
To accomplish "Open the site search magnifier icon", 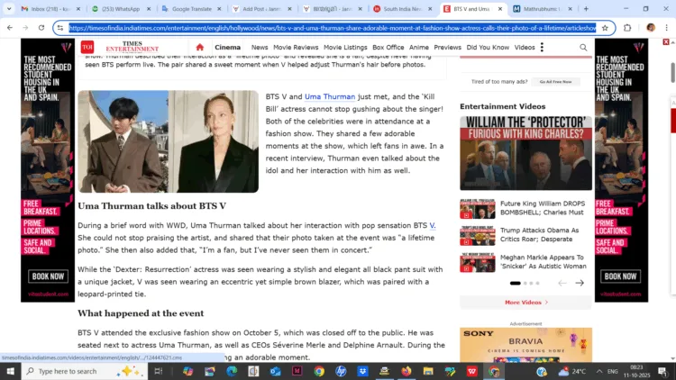I will [x=583, y=47].
